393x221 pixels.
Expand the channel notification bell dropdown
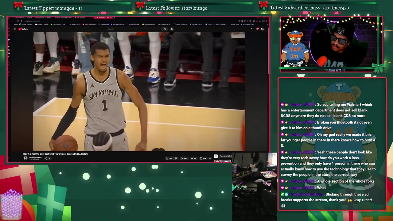(x=48, y=158)
